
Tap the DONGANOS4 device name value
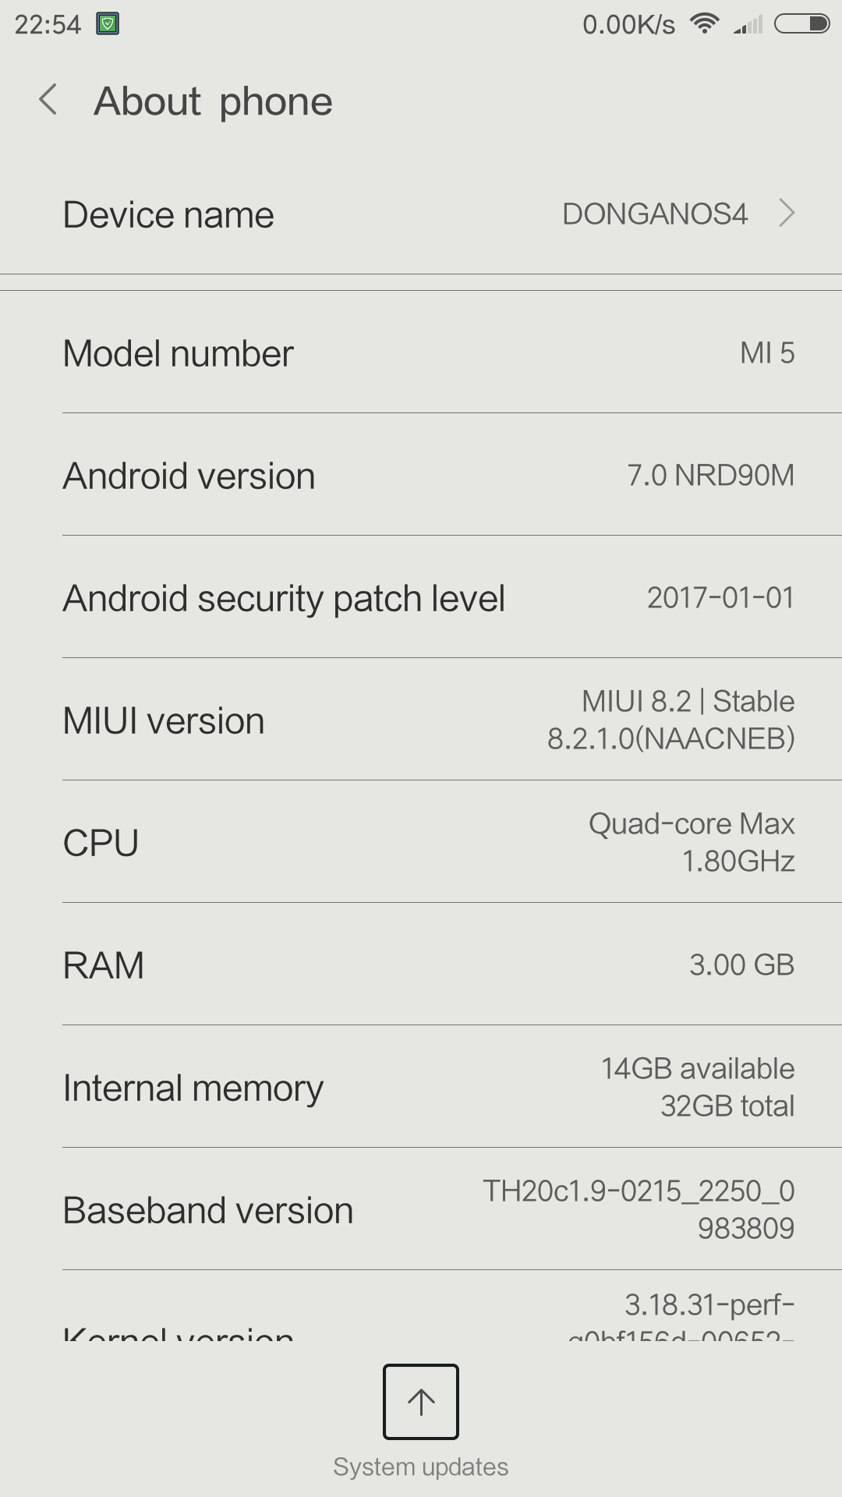[x=655, y=214]
